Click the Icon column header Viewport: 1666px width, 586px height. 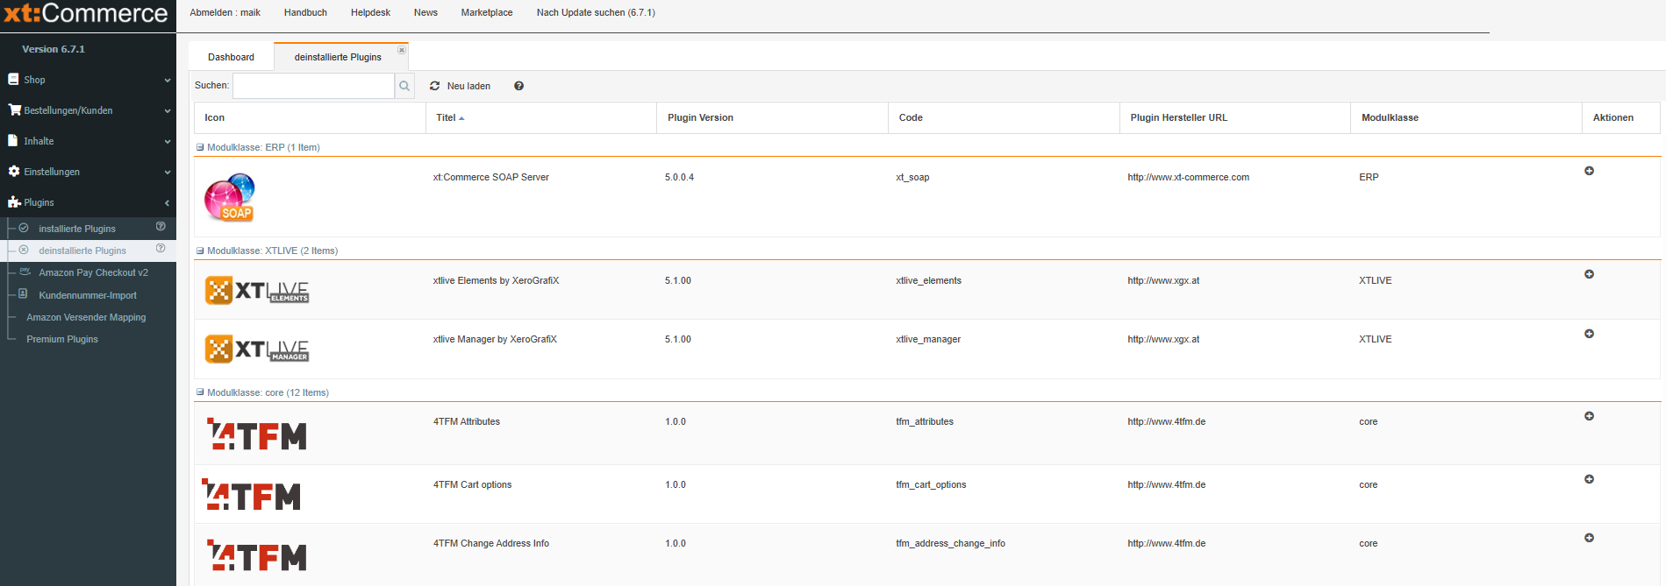point(310,117)
